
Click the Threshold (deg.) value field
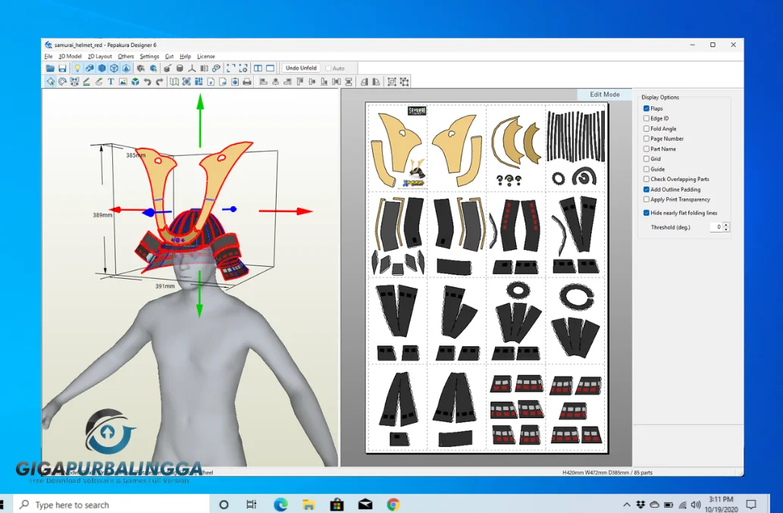716,227
